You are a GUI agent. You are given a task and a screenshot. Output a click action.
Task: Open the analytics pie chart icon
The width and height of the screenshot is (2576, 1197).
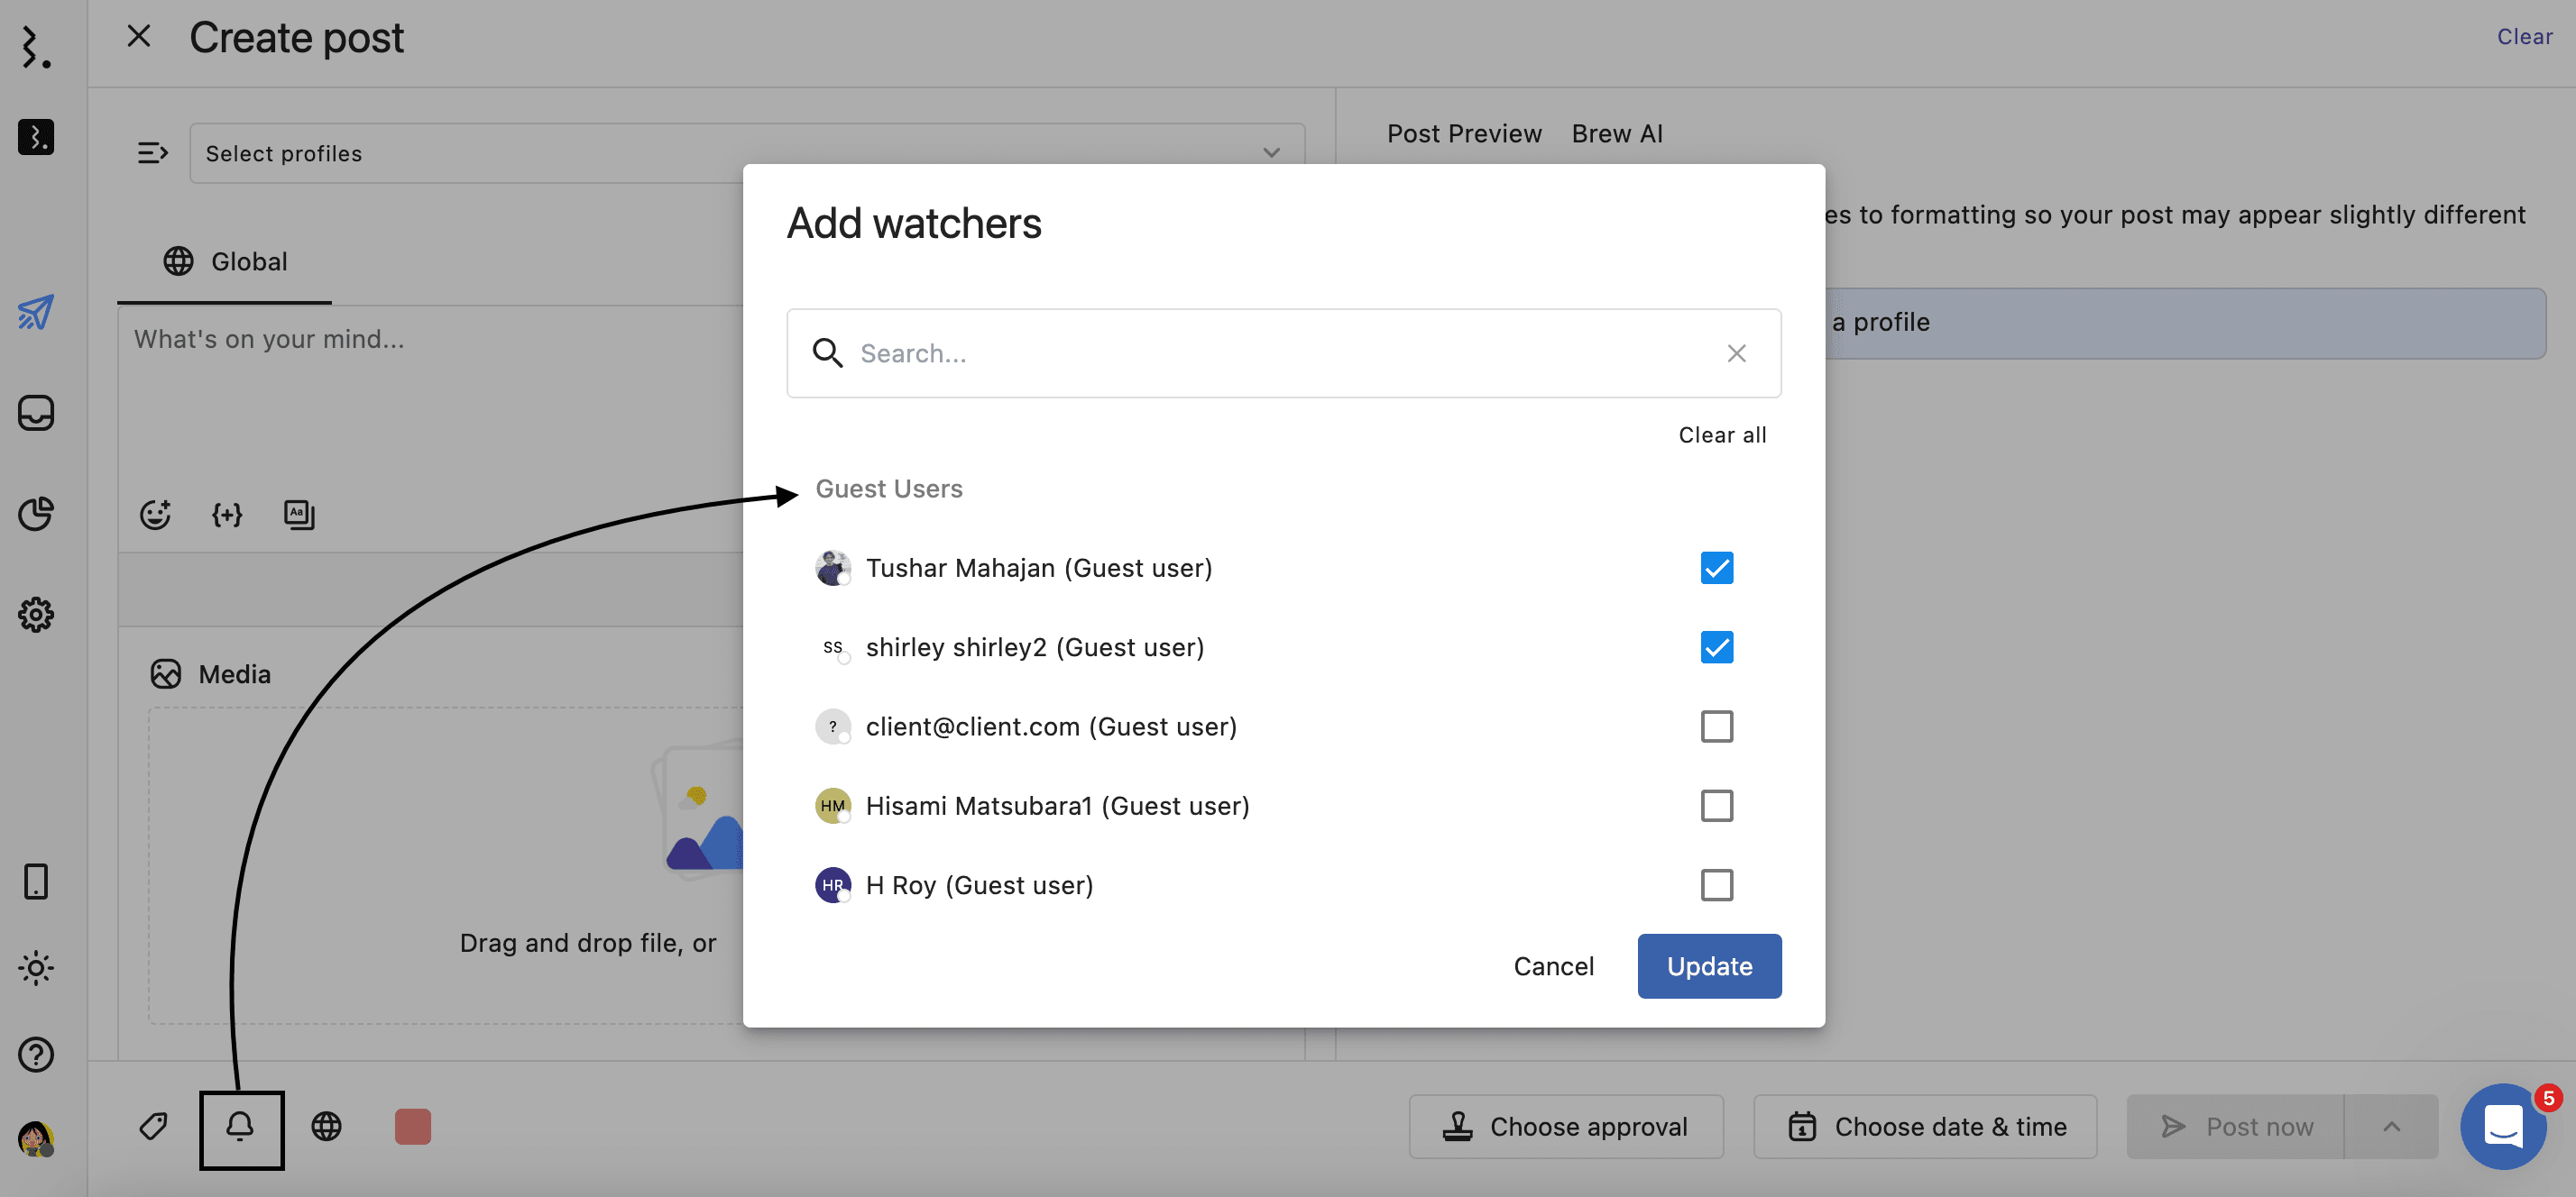click(36, 514)
